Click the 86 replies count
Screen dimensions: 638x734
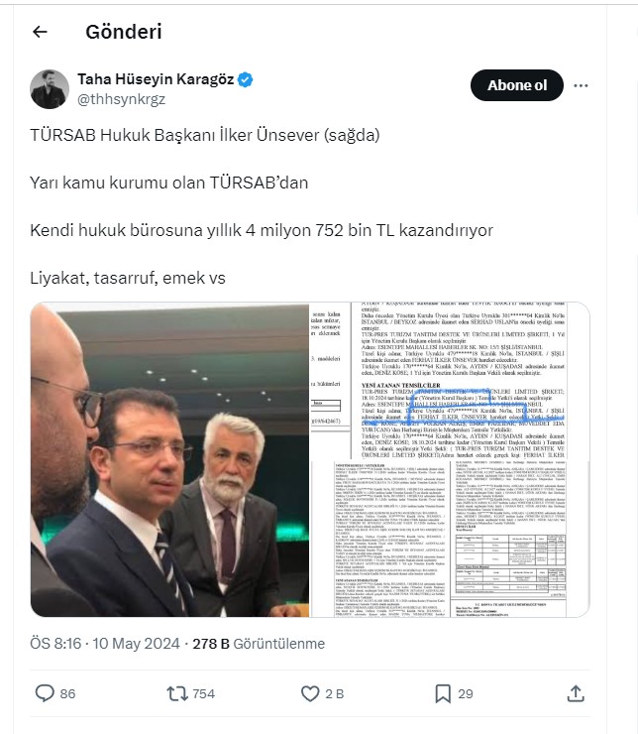(67, 693)
